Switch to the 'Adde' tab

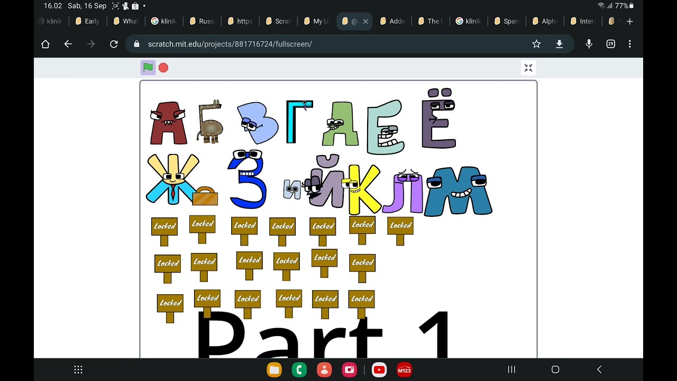coord(392,22)
